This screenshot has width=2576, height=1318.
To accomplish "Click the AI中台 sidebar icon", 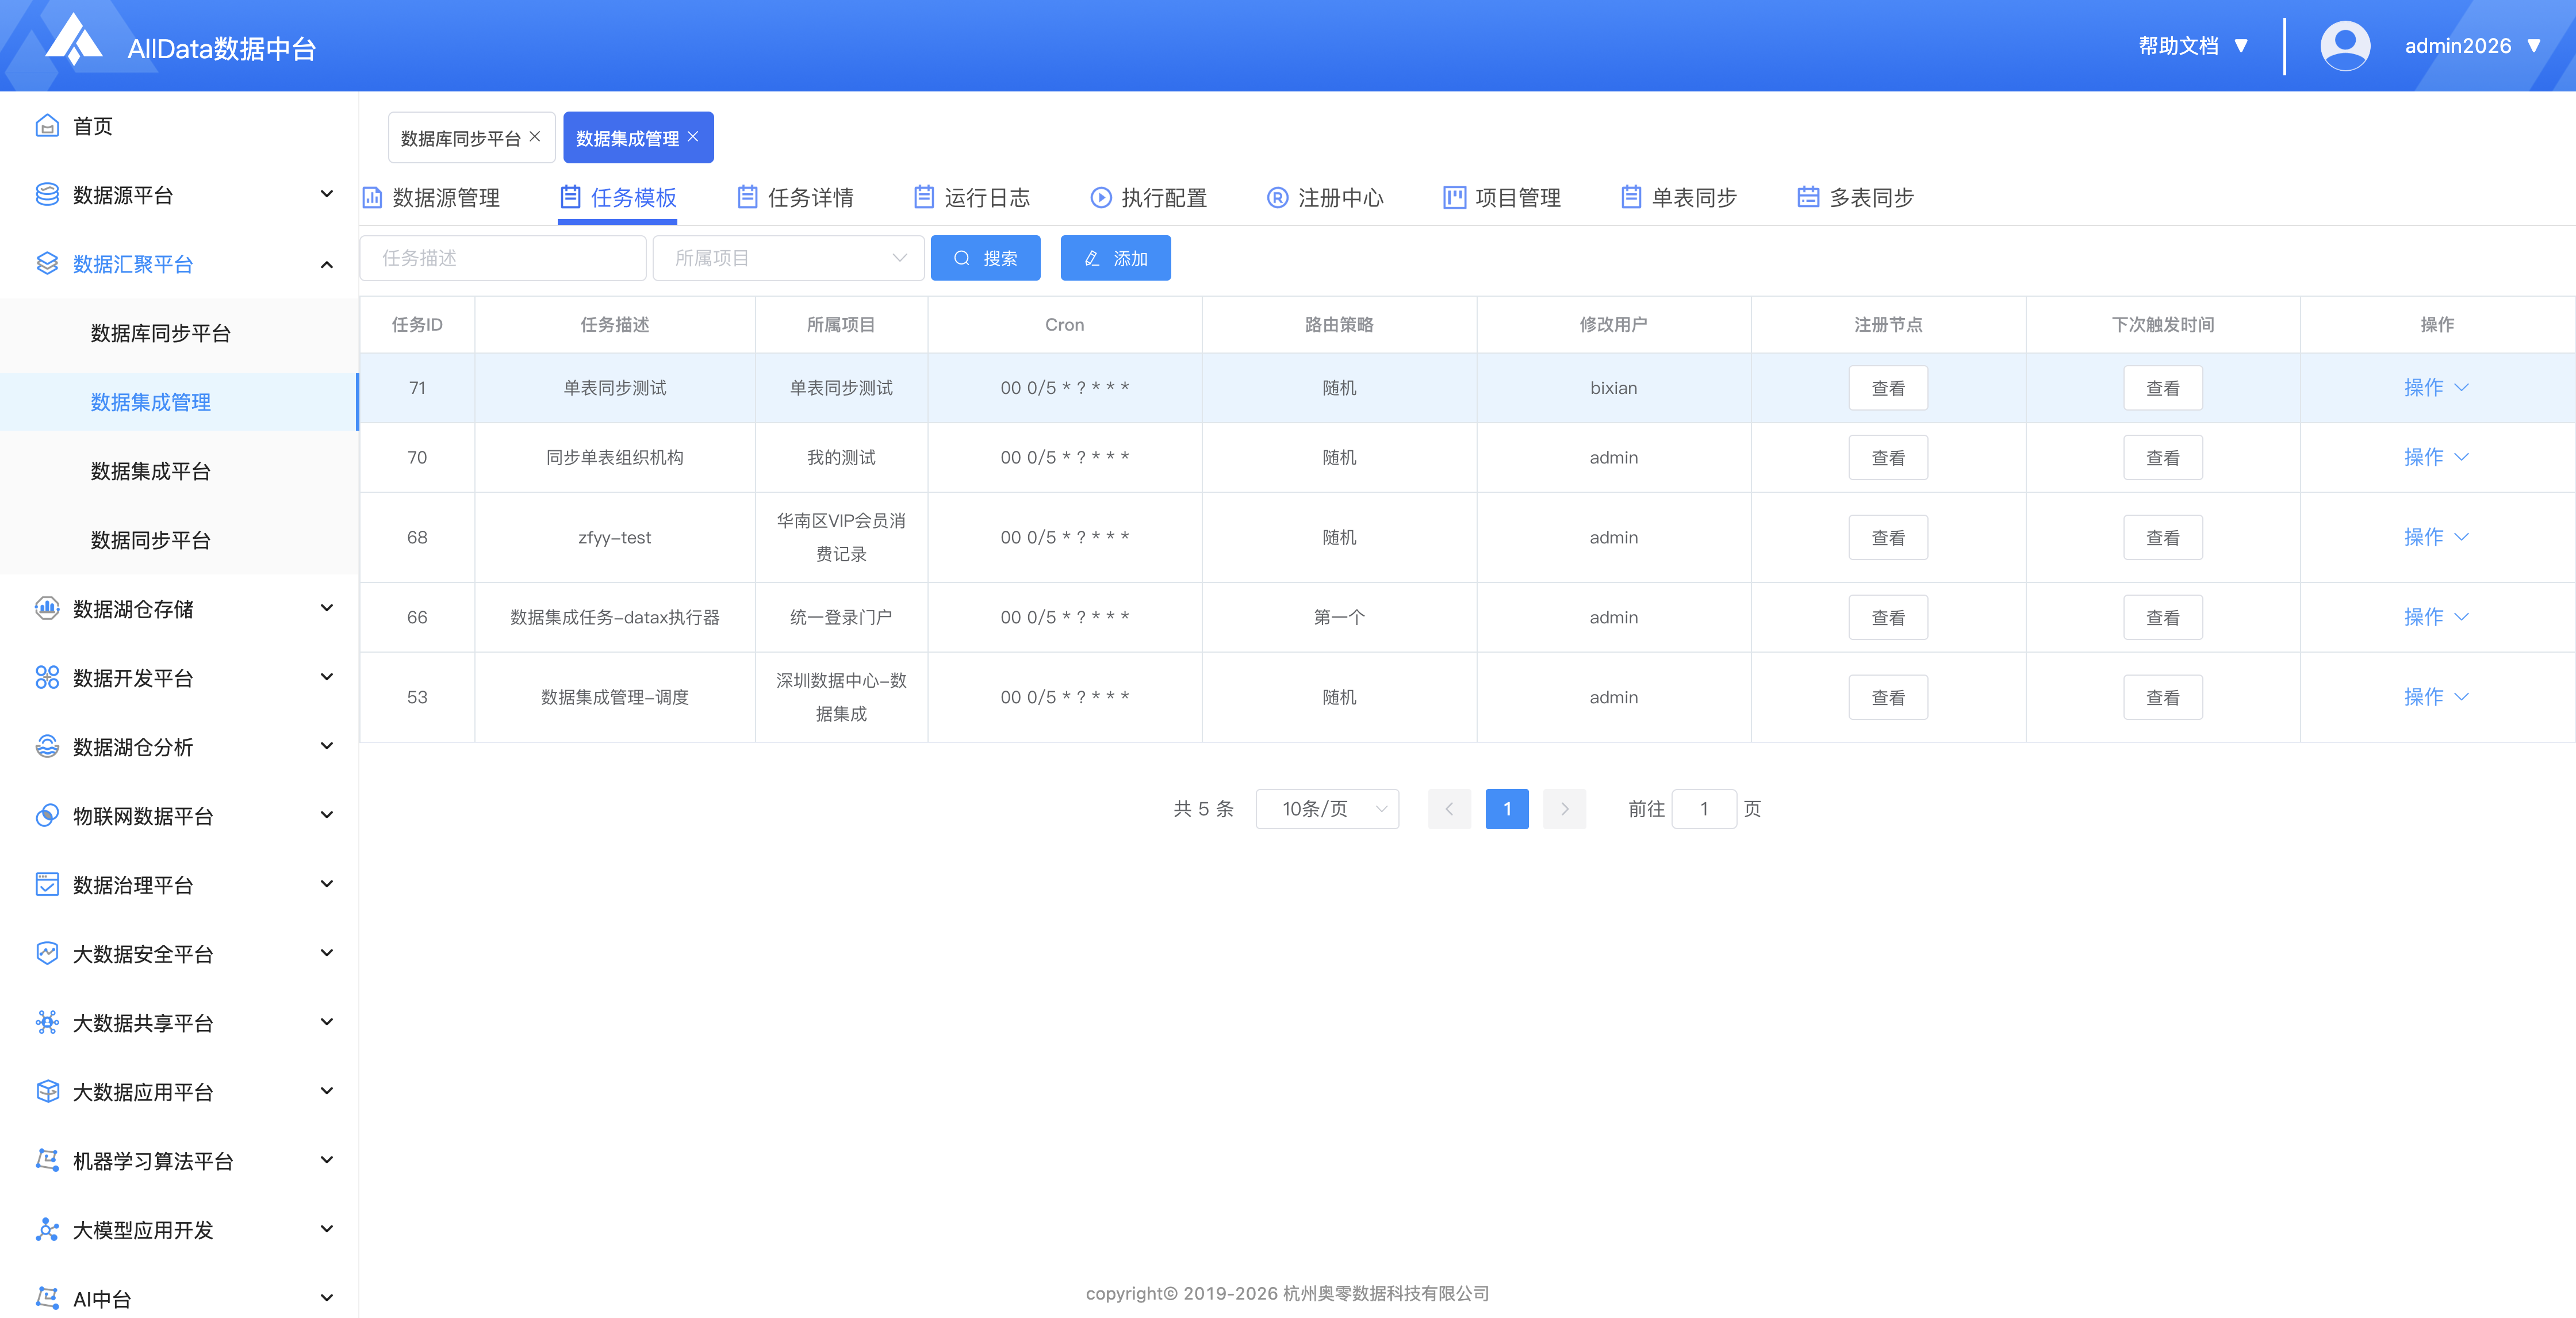I will (x=47, y=1299).
